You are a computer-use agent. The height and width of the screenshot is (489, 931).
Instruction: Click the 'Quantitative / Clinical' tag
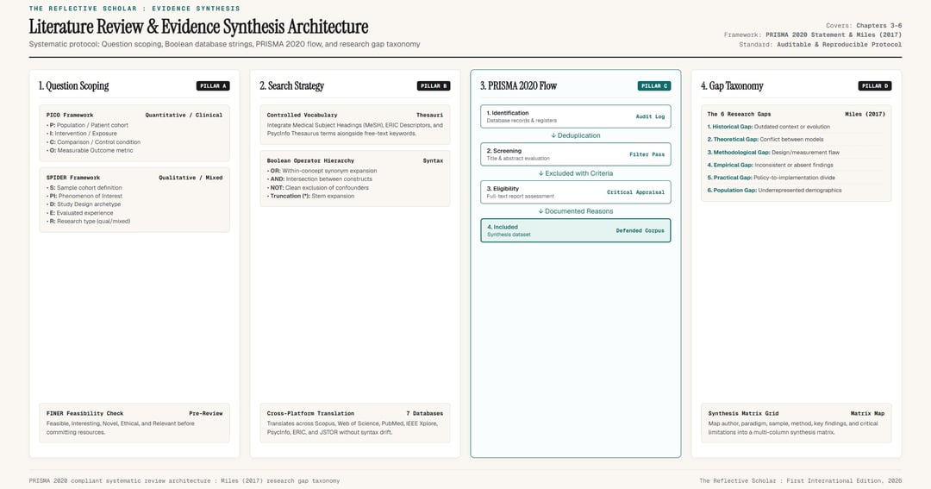184,116
